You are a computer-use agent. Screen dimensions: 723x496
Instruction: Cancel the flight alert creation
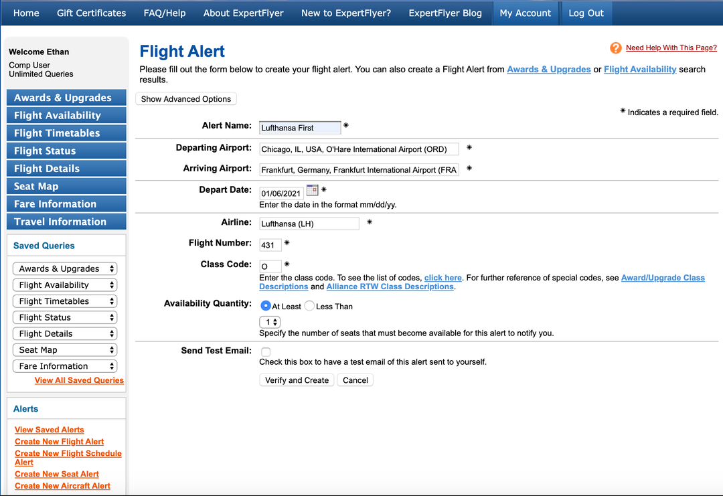tap(355, 380)
